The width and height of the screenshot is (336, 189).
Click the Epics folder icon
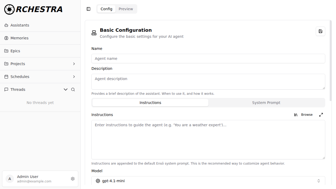(x=6, y=51)
